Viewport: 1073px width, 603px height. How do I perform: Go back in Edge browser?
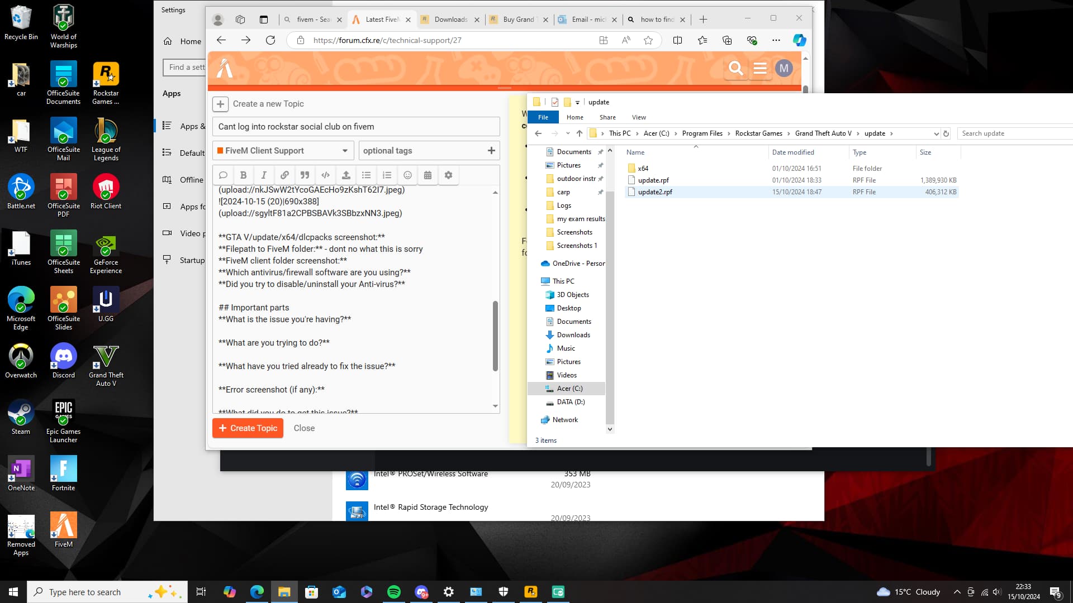point(221,40)
